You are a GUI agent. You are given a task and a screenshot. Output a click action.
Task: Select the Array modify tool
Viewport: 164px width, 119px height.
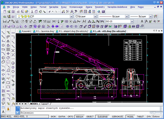(x=8, y=50)
